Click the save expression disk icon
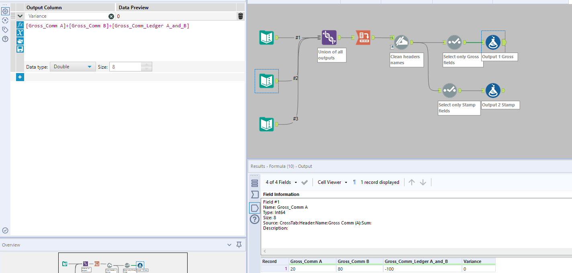This screenshot has width=572, height=273. tap(20, 49)
